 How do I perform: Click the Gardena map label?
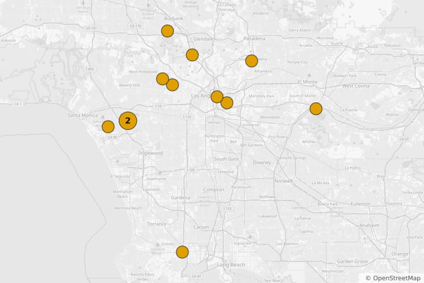[x=181, y=198]
